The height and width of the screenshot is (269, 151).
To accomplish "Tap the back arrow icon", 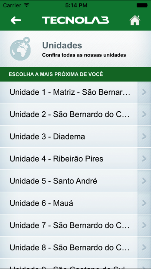I will pyautogui.click(x=16, y=20).
